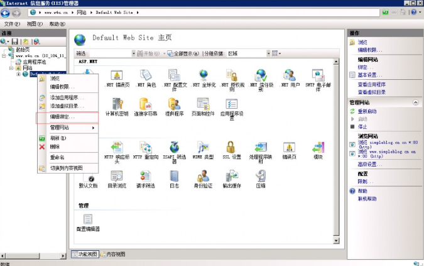Collapse the 管理网站 section chevron
The image size is (424, 266).
tap(416, 103)
